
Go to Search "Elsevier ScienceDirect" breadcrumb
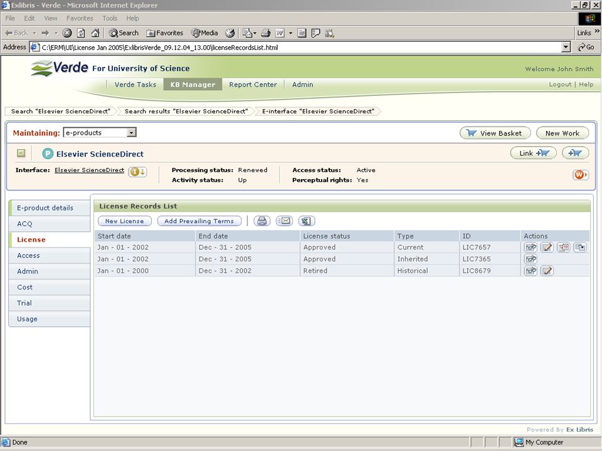tap(61, 111)
